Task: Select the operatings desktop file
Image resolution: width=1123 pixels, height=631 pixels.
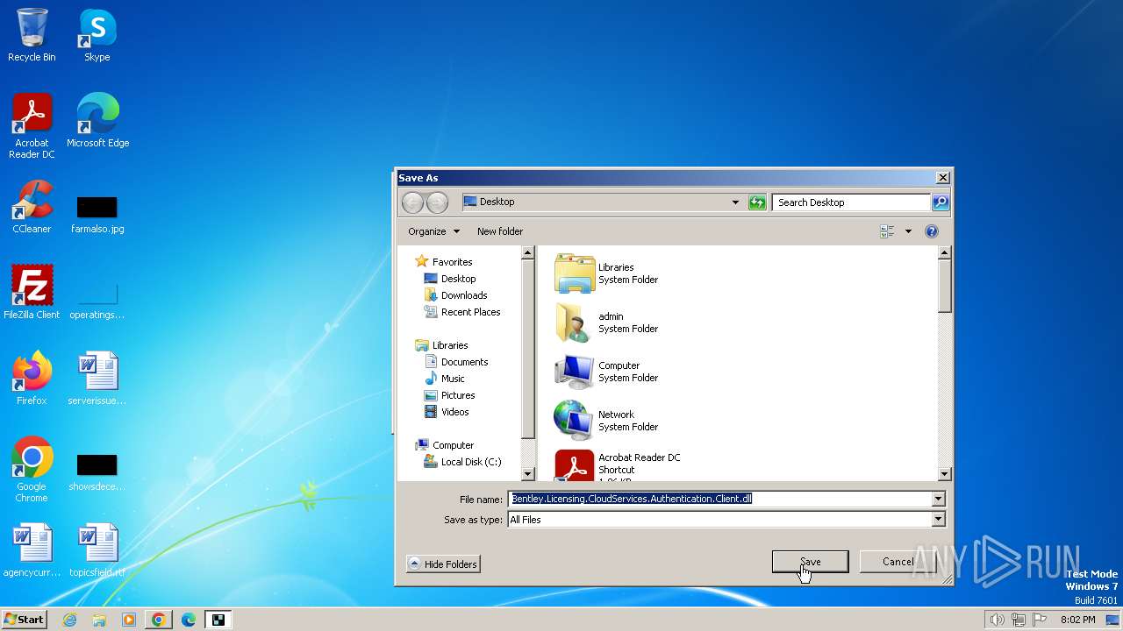Action: [x=97, y=300]
